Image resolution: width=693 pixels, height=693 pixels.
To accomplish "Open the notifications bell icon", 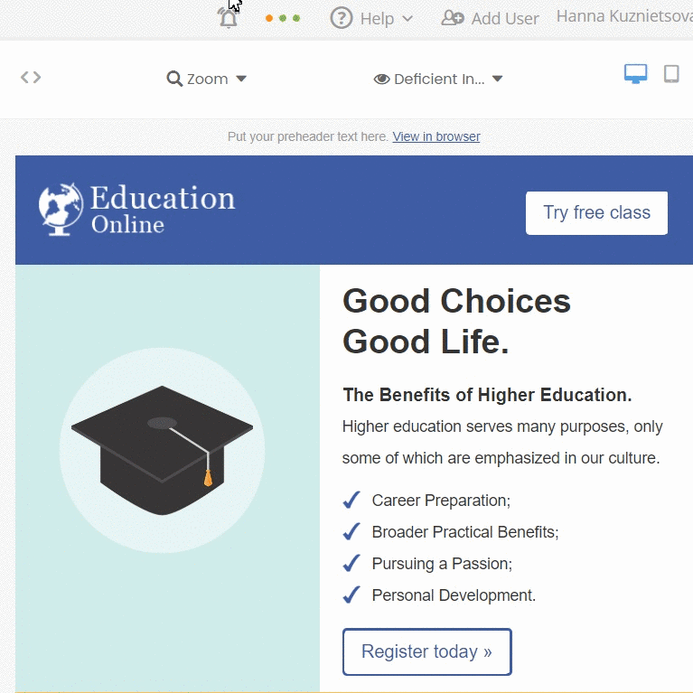I will click(x=229, y=18).
